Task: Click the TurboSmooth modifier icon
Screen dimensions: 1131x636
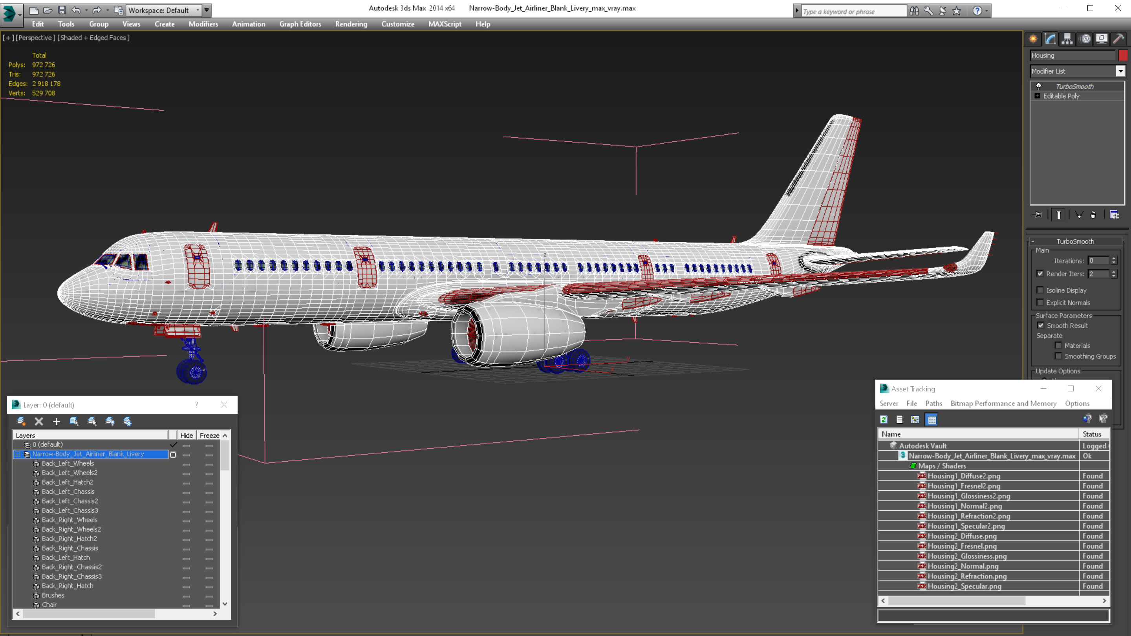Action: pyautogui.click(x=1037, y=86)
